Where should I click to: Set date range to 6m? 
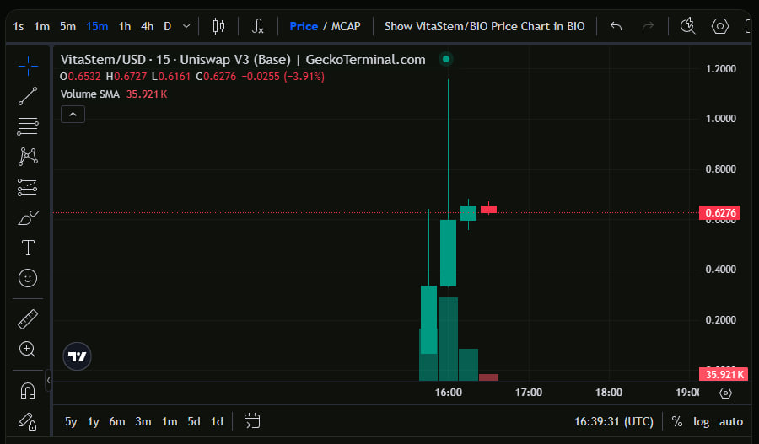coord(117,421)
